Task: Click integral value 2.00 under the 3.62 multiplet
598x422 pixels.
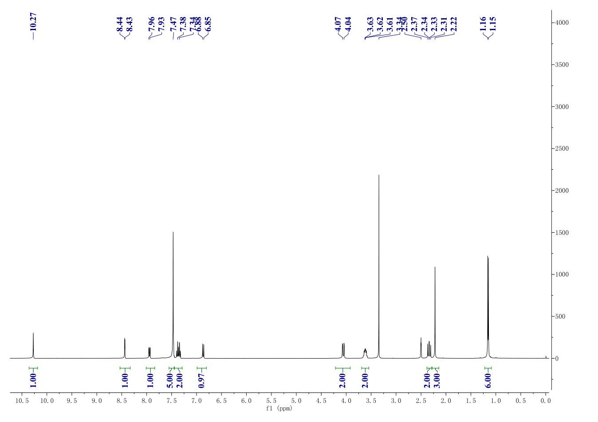Action: tap(365, 381)
